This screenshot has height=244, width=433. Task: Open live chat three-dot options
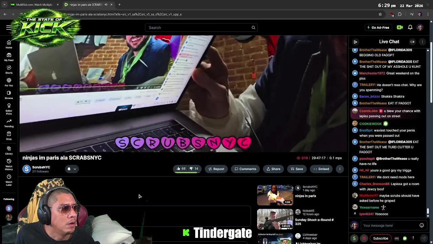click(422, 42)
